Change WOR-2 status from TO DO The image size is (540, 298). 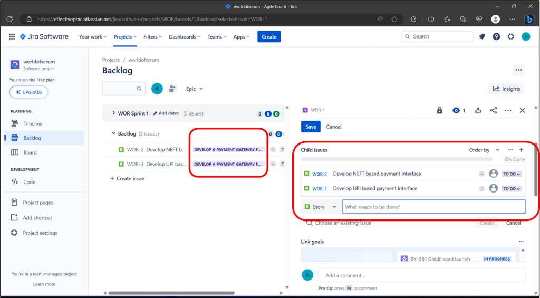point(512,174)
